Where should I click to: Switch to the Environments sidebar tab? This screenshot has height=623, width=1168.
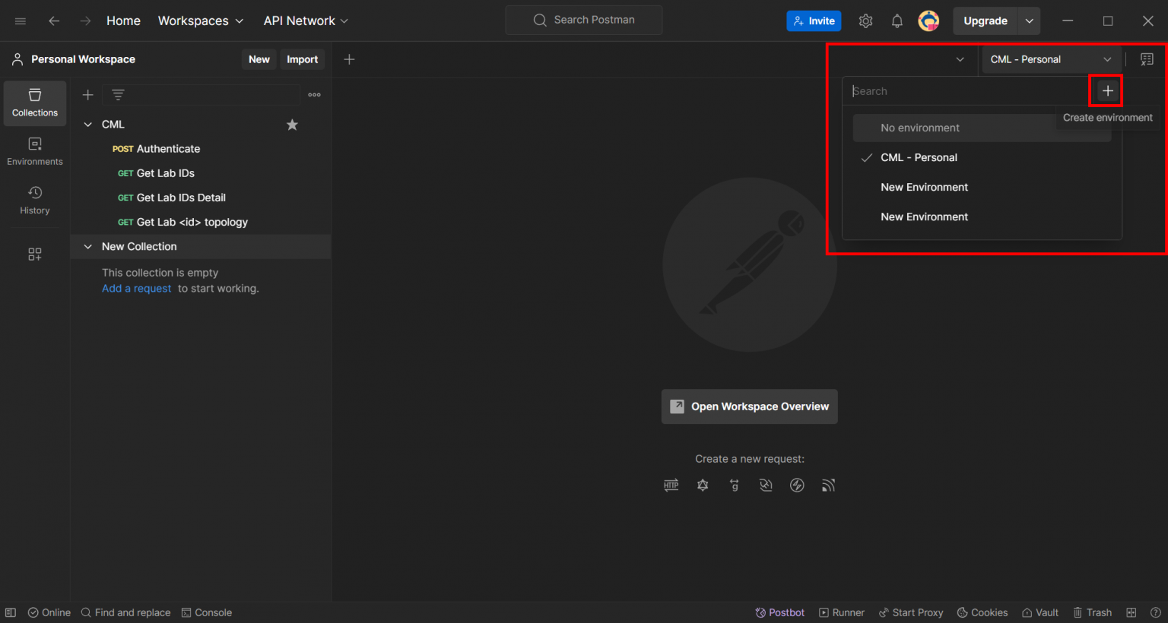click(34, 151)
